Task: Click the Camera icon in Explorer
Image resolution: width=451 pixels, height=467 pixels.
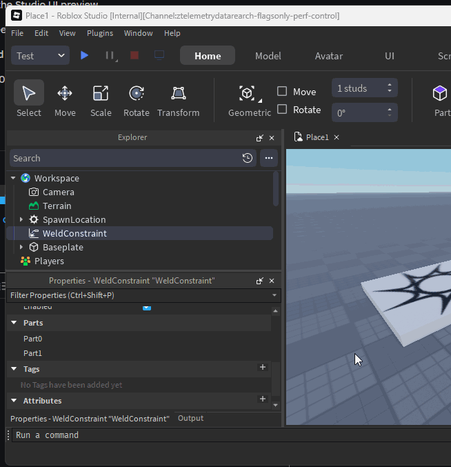Action: (x=34, y=192)
